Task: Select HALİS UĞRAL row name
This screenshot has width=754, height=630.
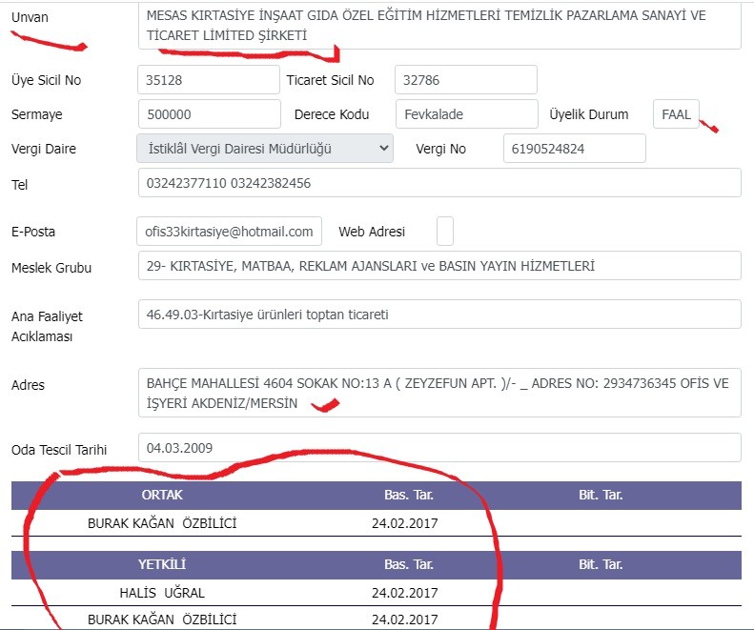Action: 162,593
